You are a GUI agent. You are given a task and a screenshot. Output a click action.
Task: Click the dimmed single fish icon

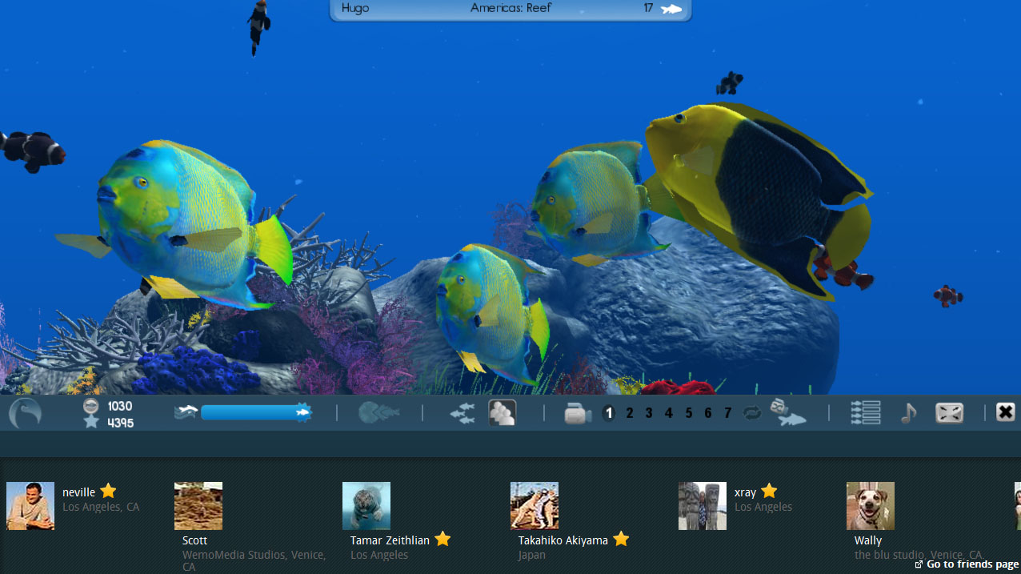click(379, 413)
